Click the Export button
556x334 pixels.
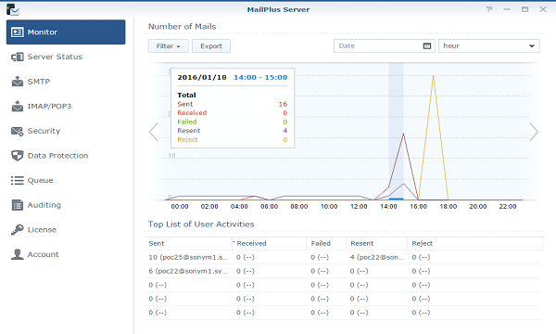pos(211,45)
